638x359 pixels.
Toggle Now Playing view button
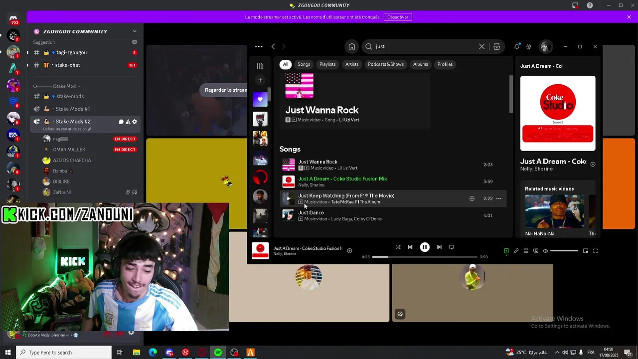pyautogui.click(x=506, y=251)
